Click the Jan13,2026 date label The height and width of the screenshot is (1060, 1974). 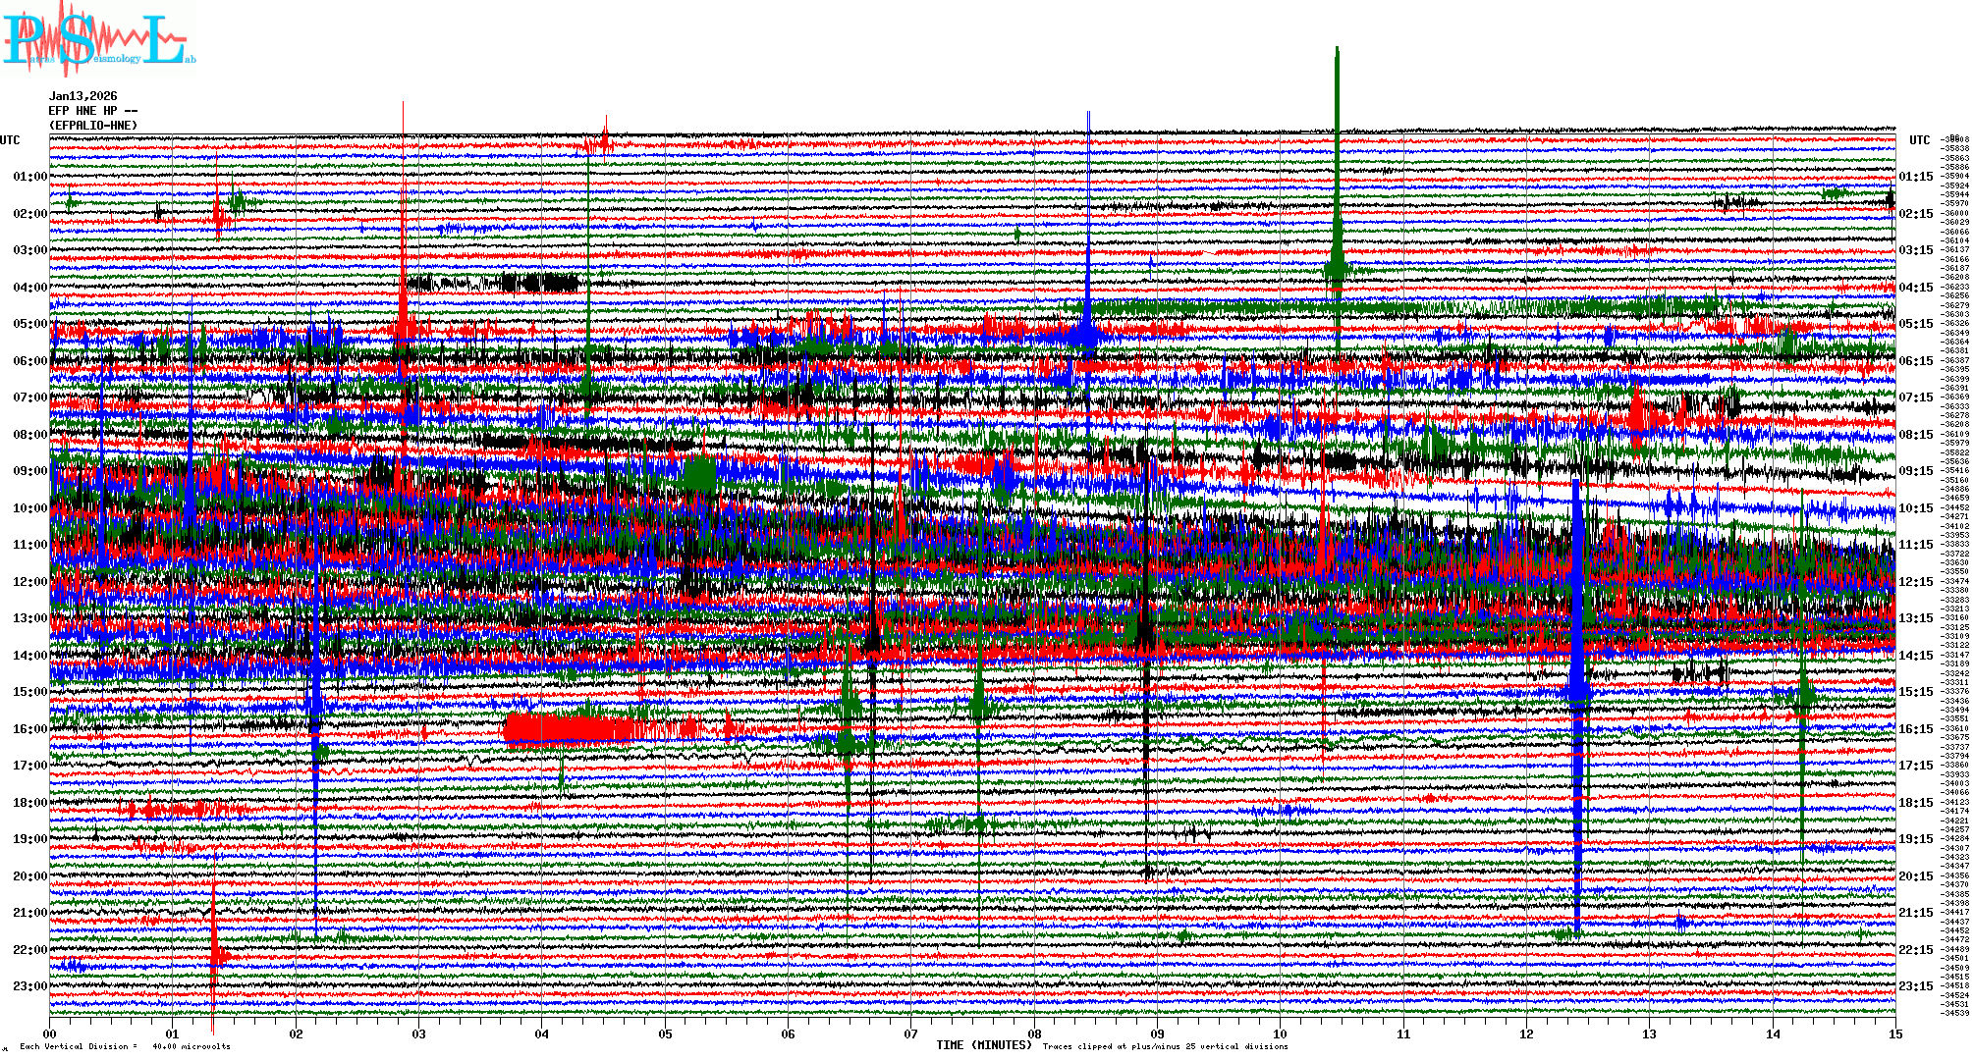(x=82, y=96)
